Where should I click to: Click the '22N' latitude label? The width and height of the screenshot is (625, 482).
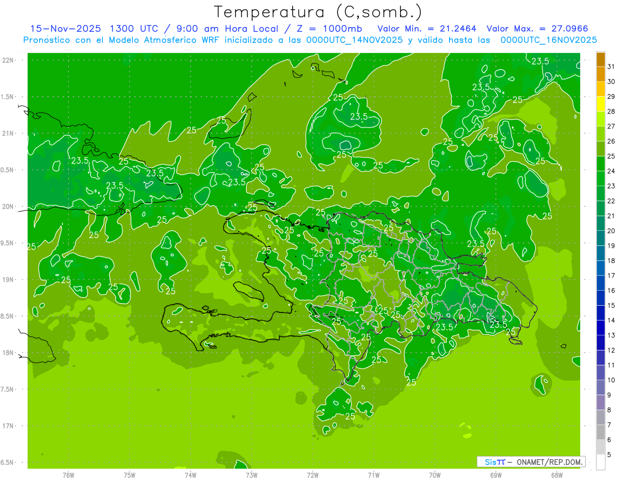tap(9, 60)
